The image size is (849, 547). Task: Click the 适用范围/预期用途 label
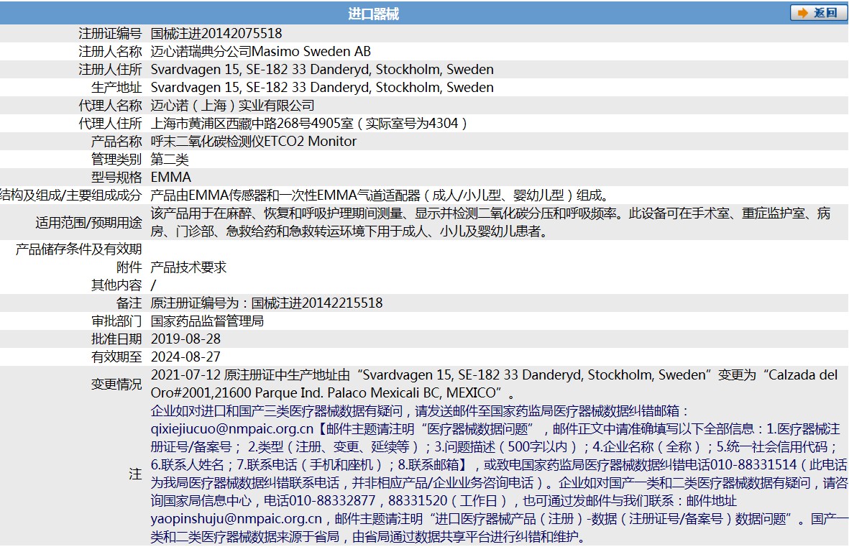click(x=89, y=223)
